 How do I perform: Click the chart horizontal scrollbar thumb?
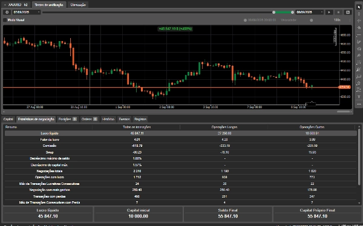[x=343, y=112]
